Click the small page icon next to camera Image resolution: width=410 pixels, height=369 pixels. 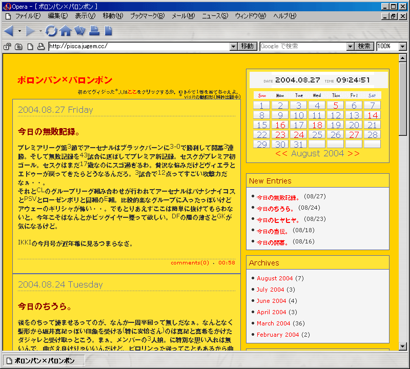30,47
